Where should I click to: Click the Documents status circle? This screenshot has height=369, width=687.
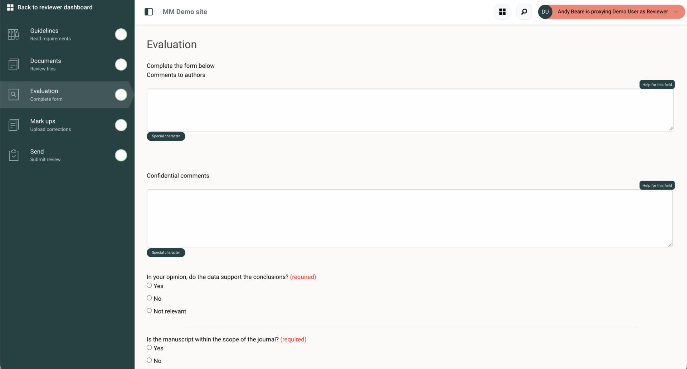click(121, 64)
